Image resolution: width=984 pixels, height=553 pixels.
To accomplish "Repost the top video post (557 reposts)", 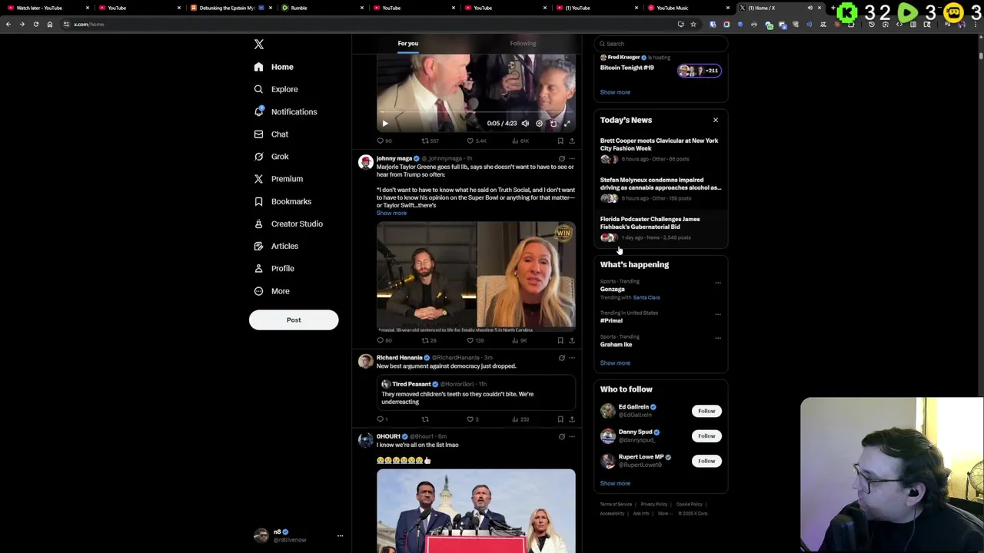I will click(x=430, y=141).
